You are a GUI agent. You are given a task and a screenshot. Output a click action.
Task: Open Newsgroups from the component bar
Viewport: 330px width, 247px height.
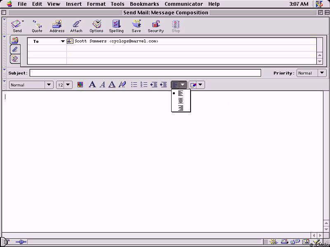[x=295, y=242]
